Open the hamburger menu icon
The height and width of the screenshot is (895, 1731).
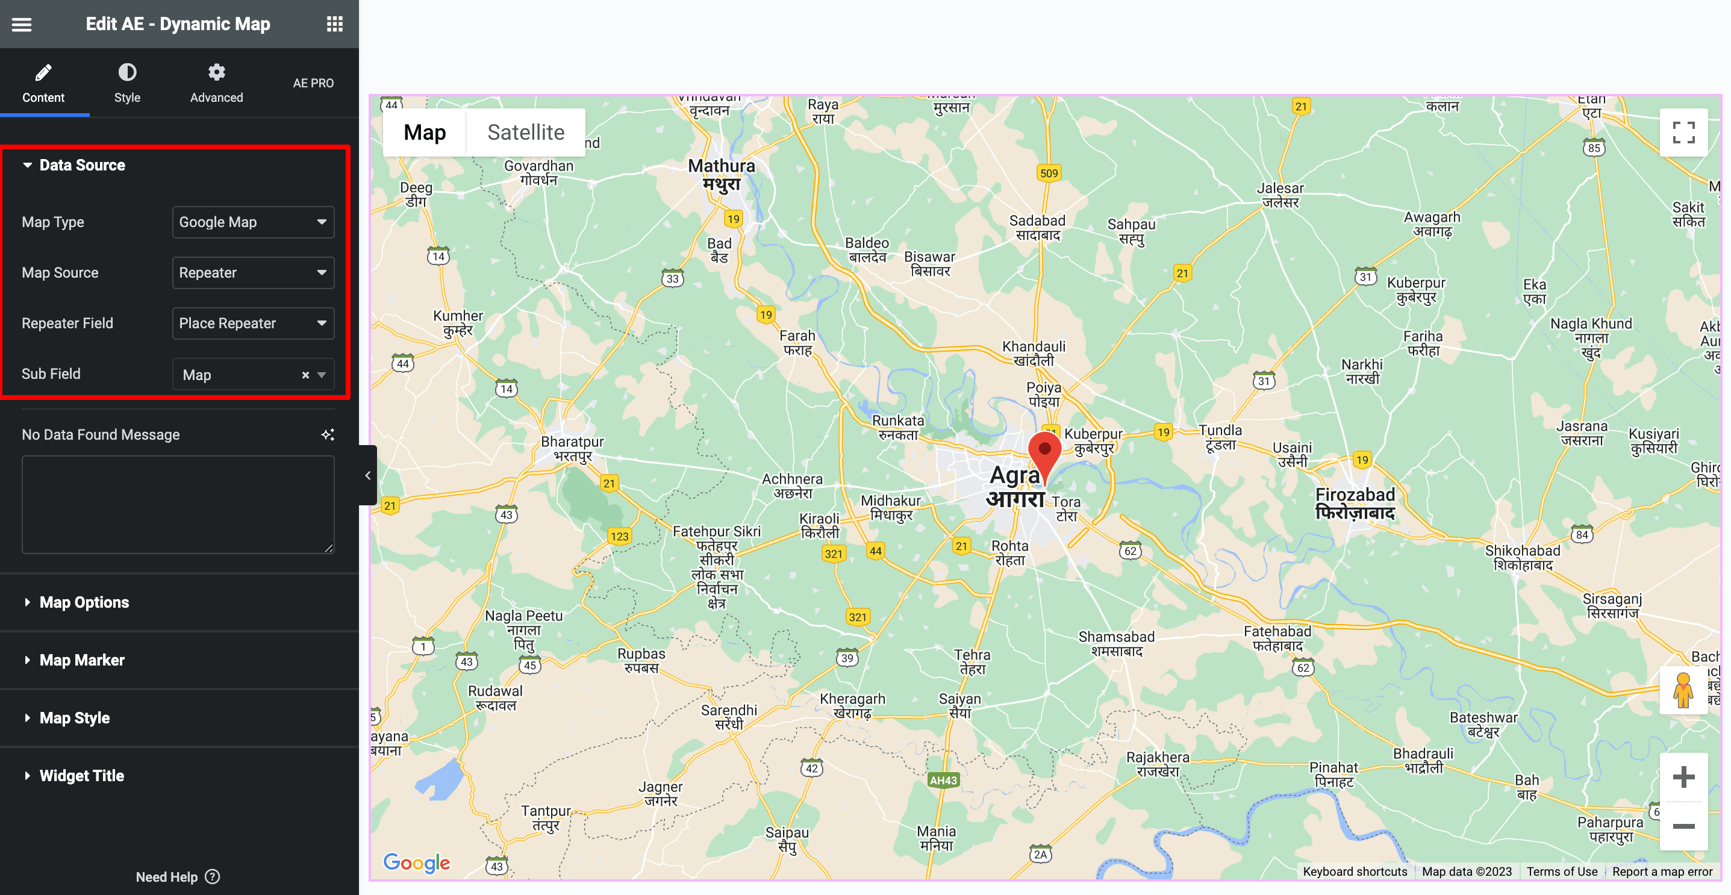pyautogui.click(x=22, y=25)
